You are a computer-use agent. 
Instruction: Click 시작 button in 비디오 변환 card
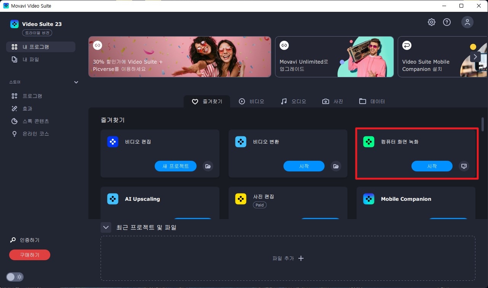(x=304, y=166)
